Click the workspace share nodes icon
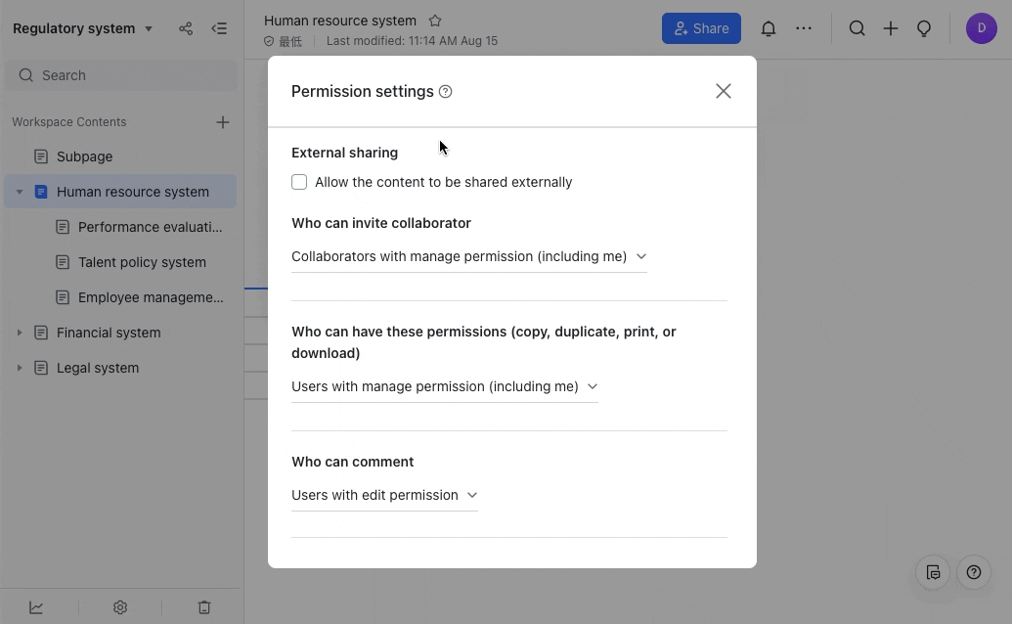The image size is (1012, 624). pos(186,28)
